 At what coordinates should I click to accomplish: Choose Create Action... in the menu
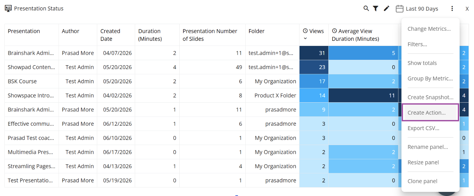coord(430,112)
